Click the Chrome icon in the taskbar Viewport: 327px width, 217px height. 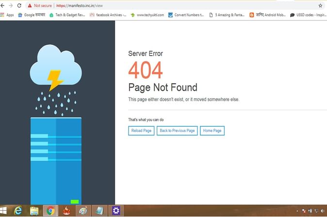50,211
